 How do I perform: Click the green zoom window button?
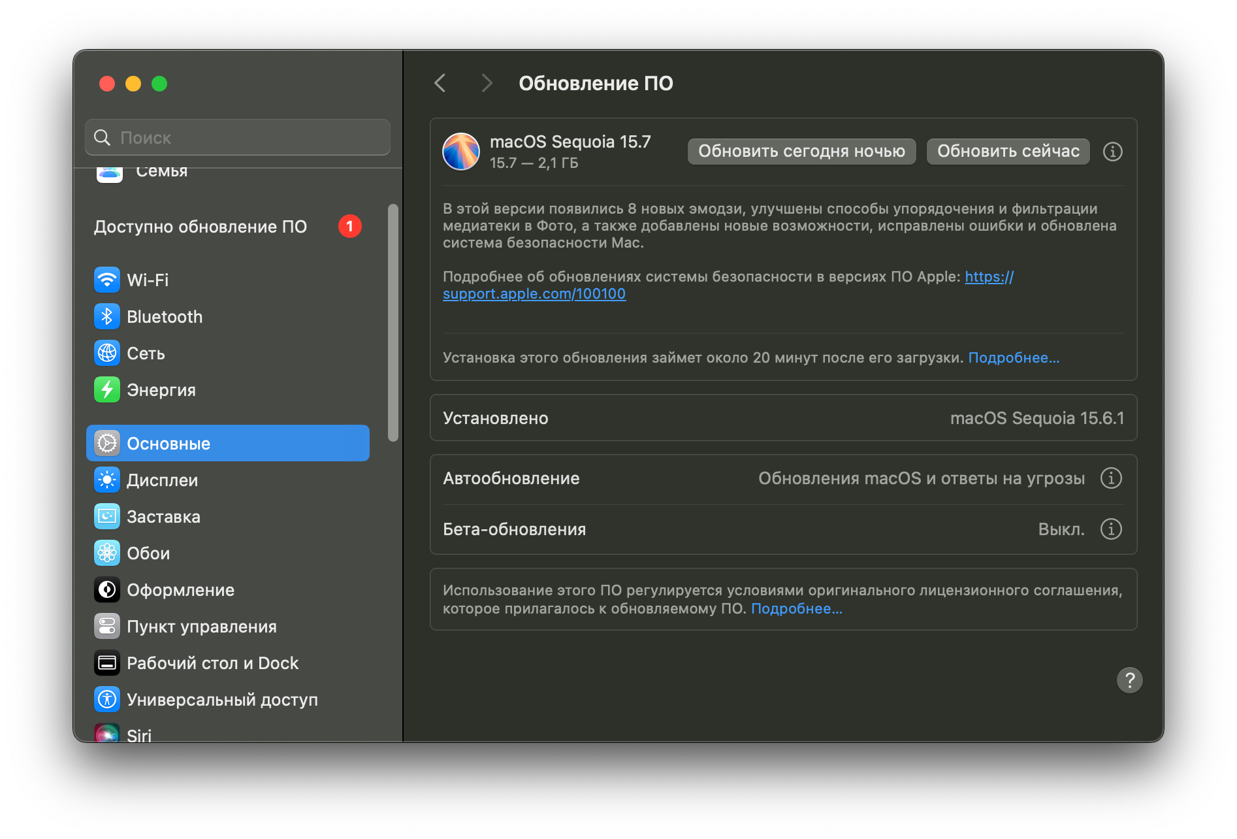click(159, 84)
